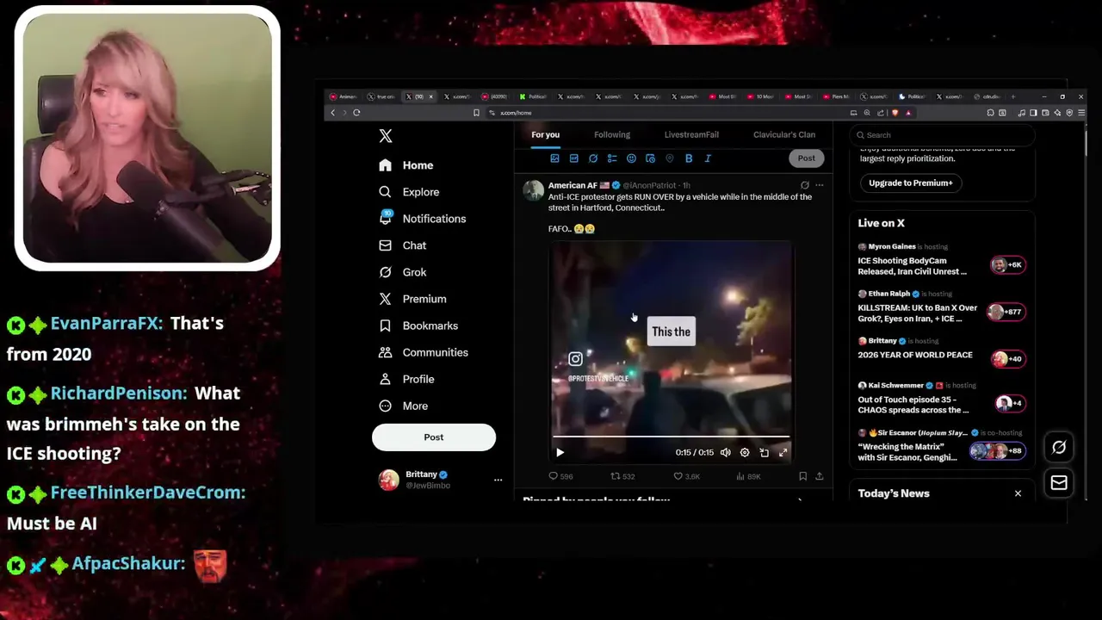Open more options dots on American AF post

coord(820,185)
